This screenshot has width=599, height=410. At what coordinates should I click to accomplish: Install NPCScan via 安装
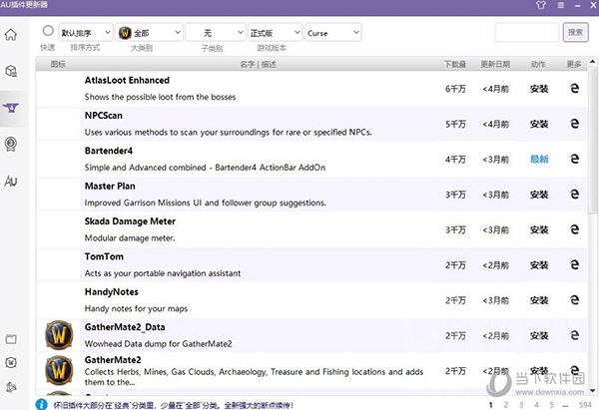pyautogui.click(x=539, y=124)
